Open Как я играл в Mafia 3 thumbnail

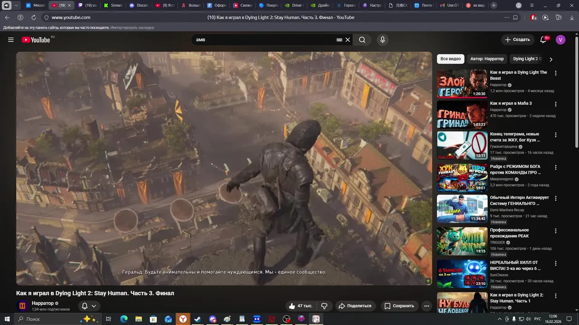point(462,114)
